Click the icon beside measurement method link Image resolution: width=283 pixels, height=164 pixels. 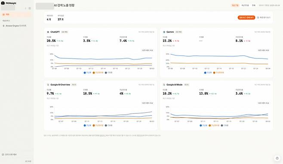(x=258, y=18)
